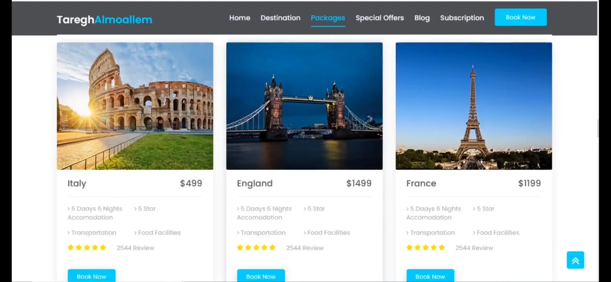
Task: Click the star rating in England card
Action: (256, 248)
